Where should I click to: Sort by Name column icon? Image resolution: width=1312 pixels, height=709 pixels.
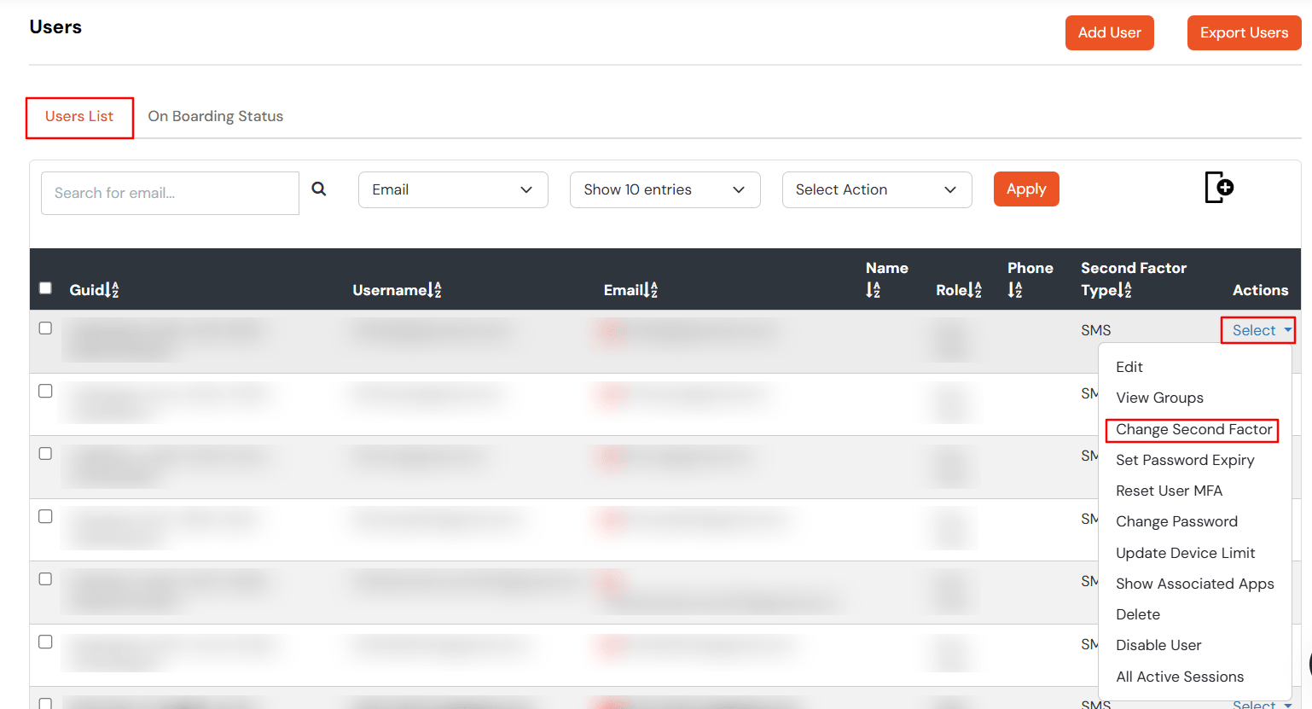(873, 290)
